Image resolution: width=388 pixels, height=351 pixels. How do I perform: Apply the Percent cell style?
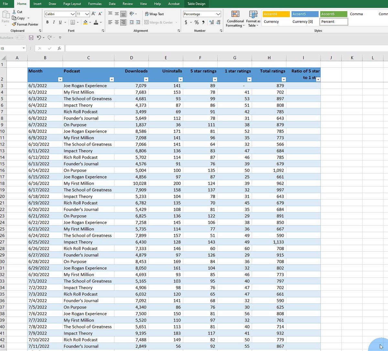pos(334,22)
